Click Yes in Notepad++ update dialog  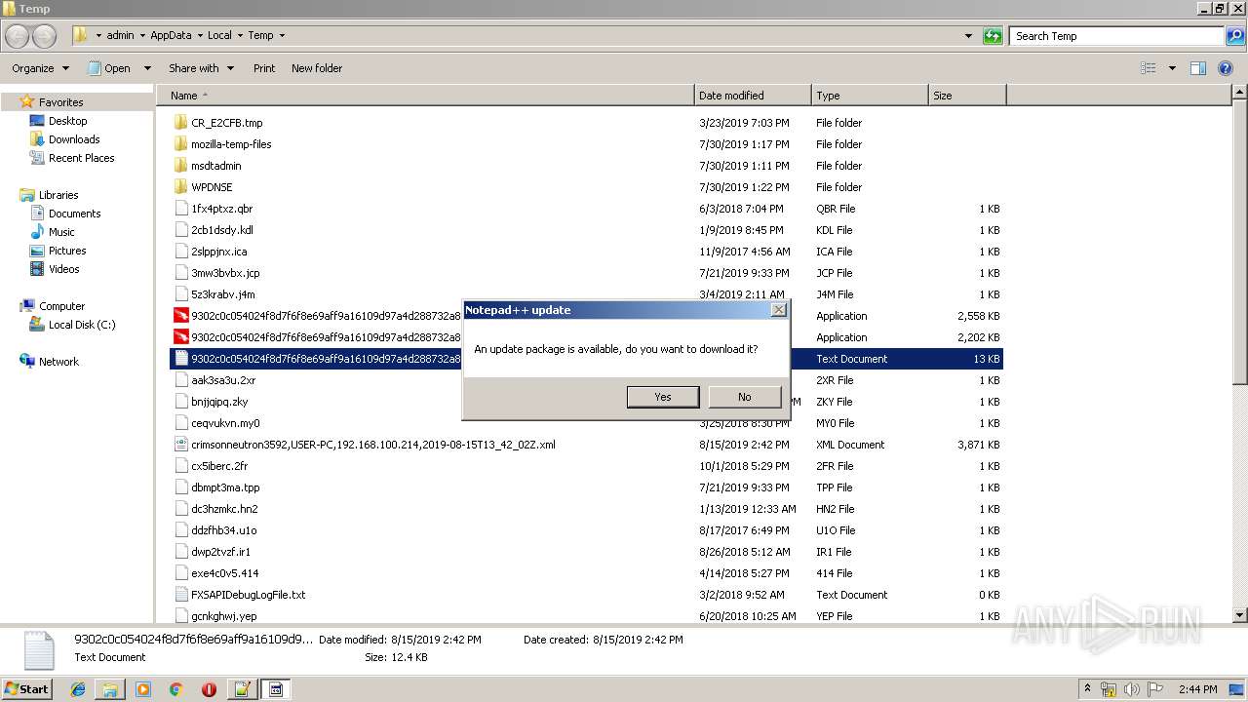663,397
